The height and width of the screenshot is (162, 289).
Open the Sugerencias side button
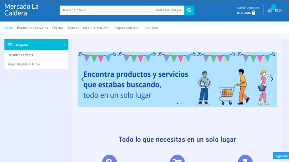281,156
